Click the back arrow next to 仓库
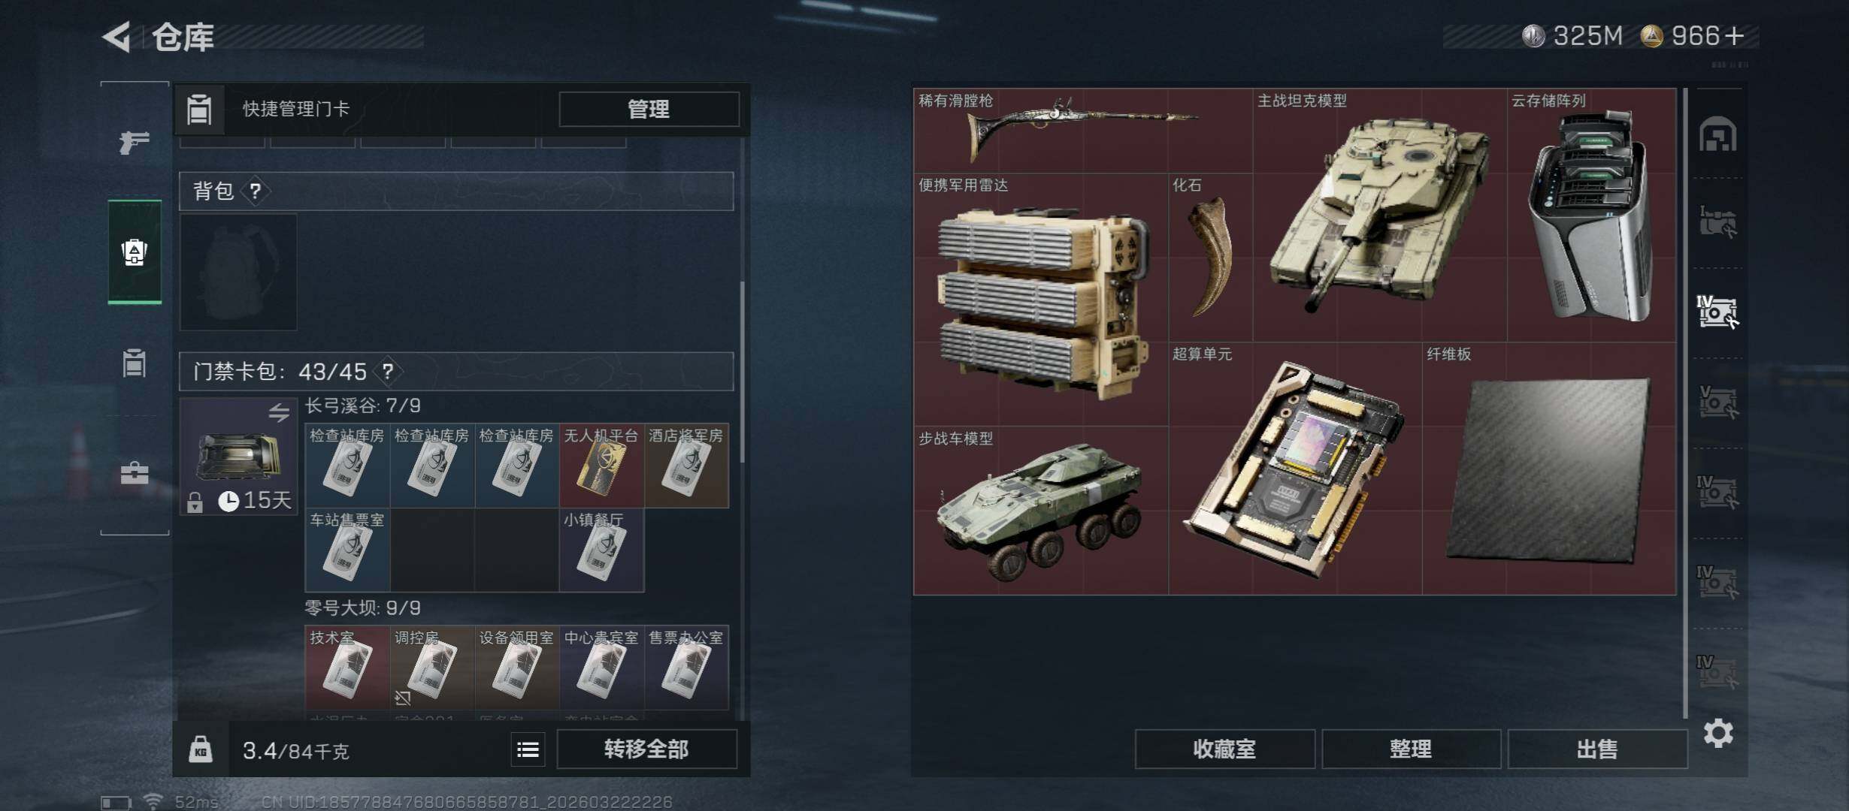The height and width of the screenshot is (811, 1849). pos(117,36)
